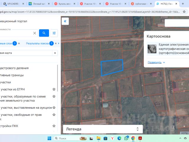189x142 pixels.
Task: Click the Картооснова orthophoto thumbnail
Action: pyautogui.click(x=152, y=49)
